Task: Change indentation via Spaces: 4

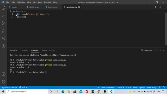Action: click(120, 87)
